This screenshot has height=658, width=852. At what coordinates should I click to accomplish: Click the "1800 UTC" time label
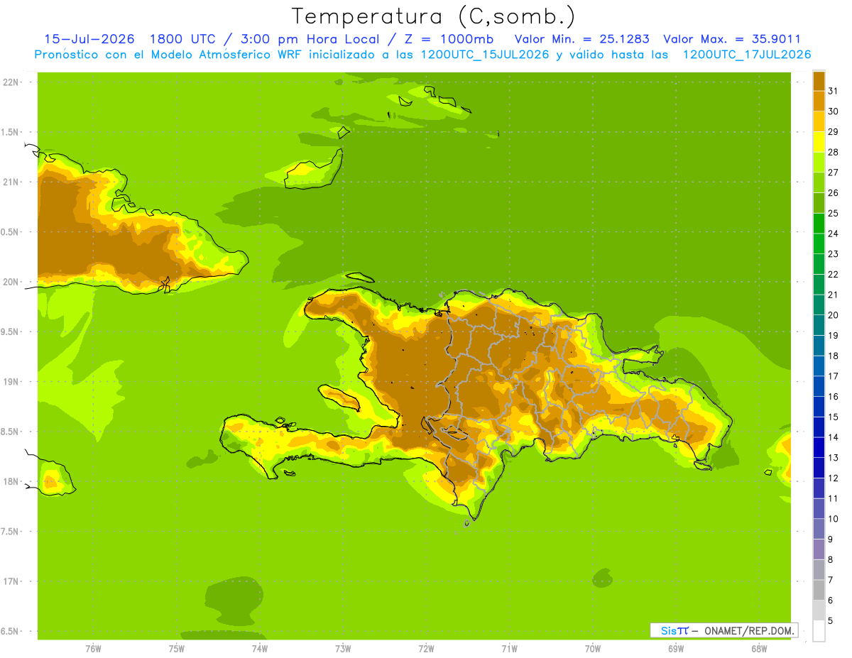pos(185,39)
